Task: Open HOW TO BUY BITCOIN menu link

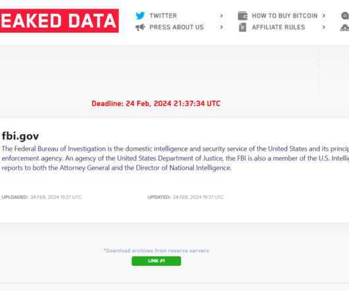Action: click(x=284, y=16)
